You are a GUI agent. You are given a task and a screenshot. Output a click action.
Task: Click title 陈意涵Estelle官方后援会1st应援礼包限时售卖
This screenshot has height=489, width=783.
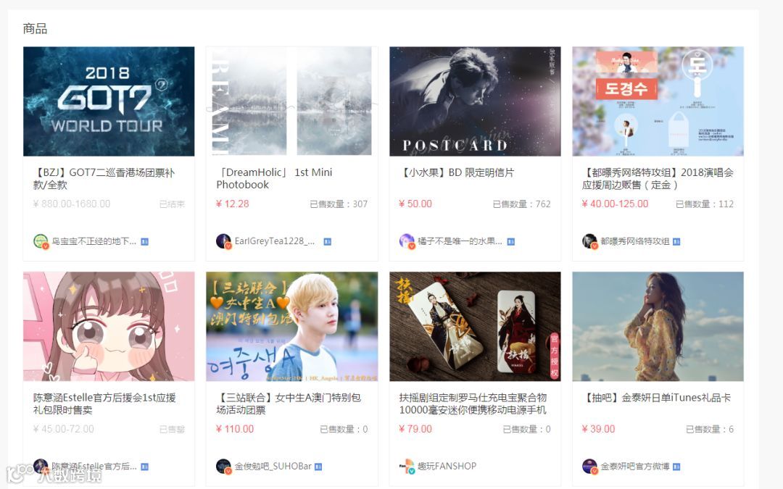pos(104,404)
